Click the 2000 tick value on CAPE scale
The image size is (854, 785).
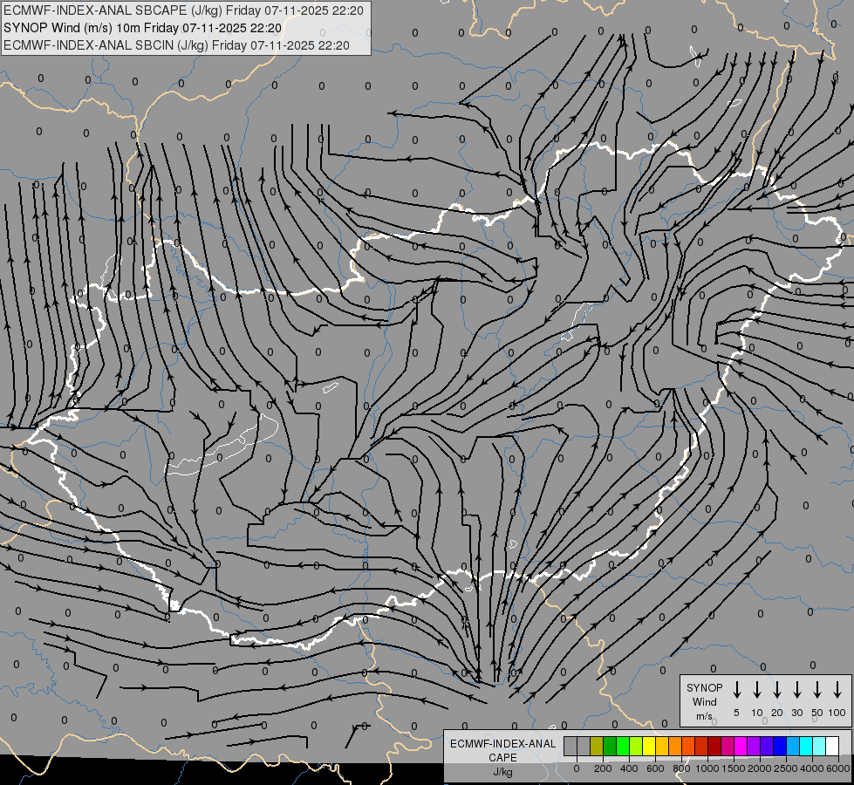760,768
